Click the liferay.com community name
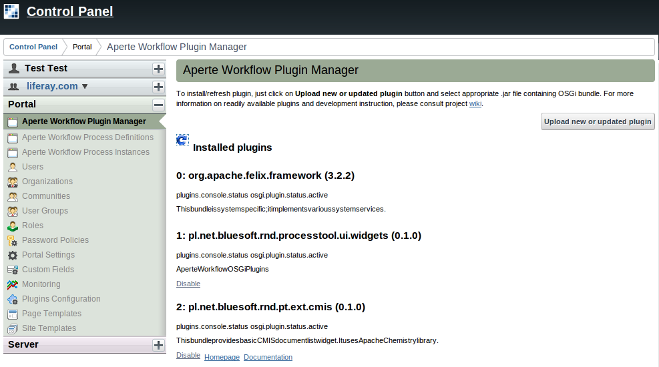659x367 pixels. [x=52, y=86]
